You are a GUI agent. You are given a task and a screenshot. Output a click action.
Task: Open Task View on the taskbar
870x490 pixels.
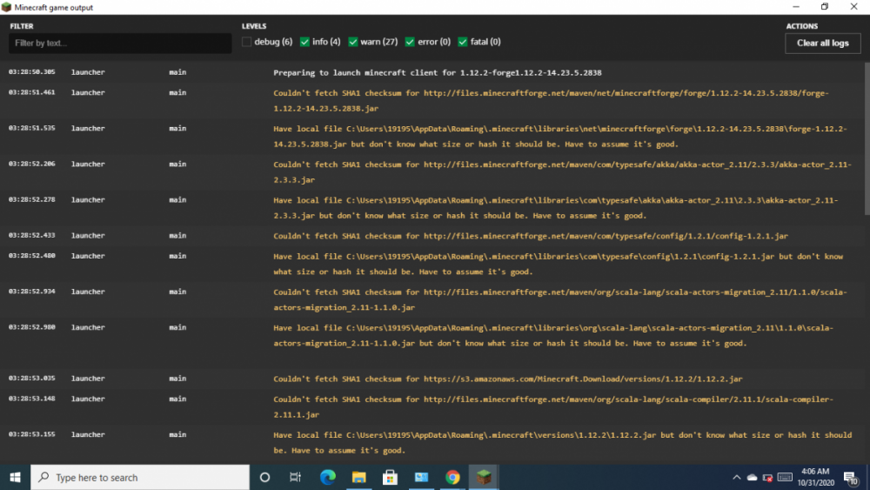pyautogui.click(x=296, y=477)
